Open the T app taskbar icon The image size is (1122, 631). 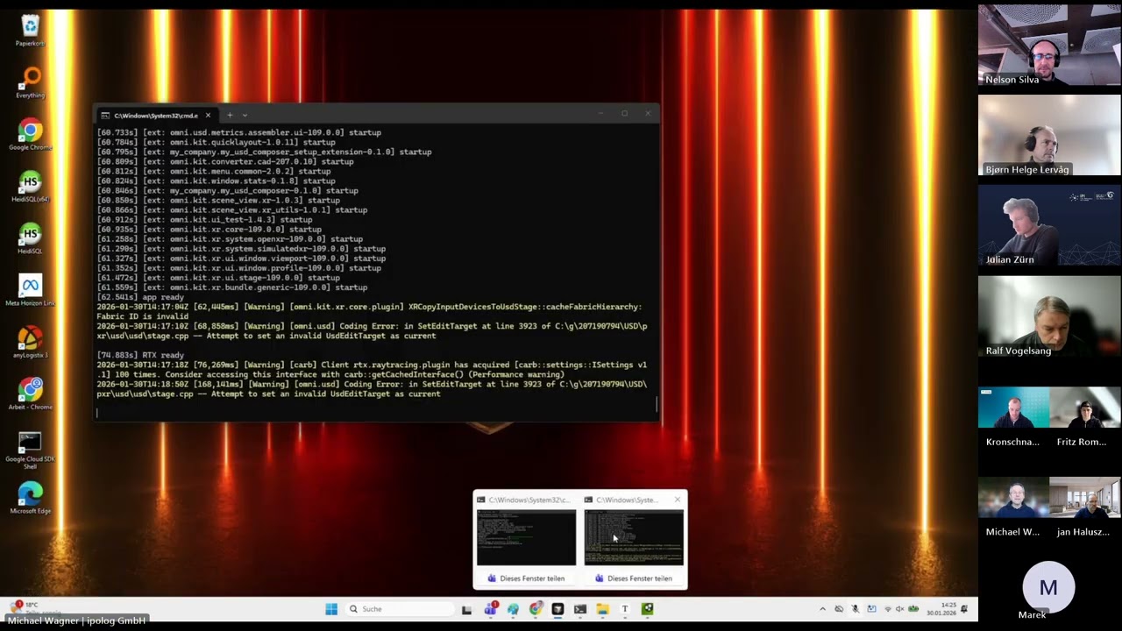coord(625,609)
